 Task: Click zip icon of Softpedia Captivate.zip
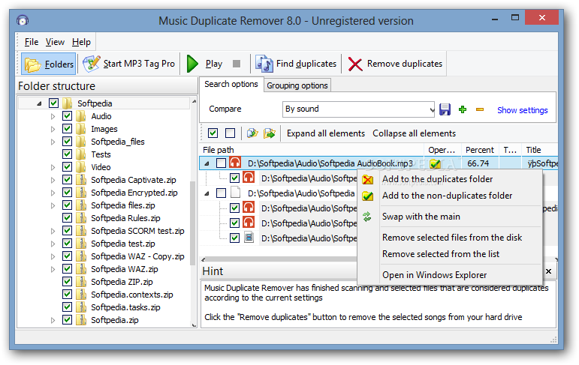coord(81,180)
